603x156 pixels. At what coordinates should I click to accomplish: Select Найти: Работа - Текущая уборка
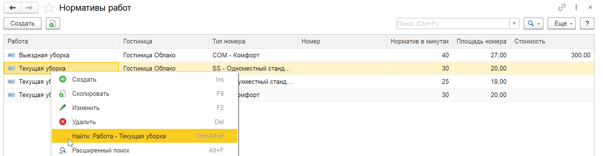tap(119, 136)
